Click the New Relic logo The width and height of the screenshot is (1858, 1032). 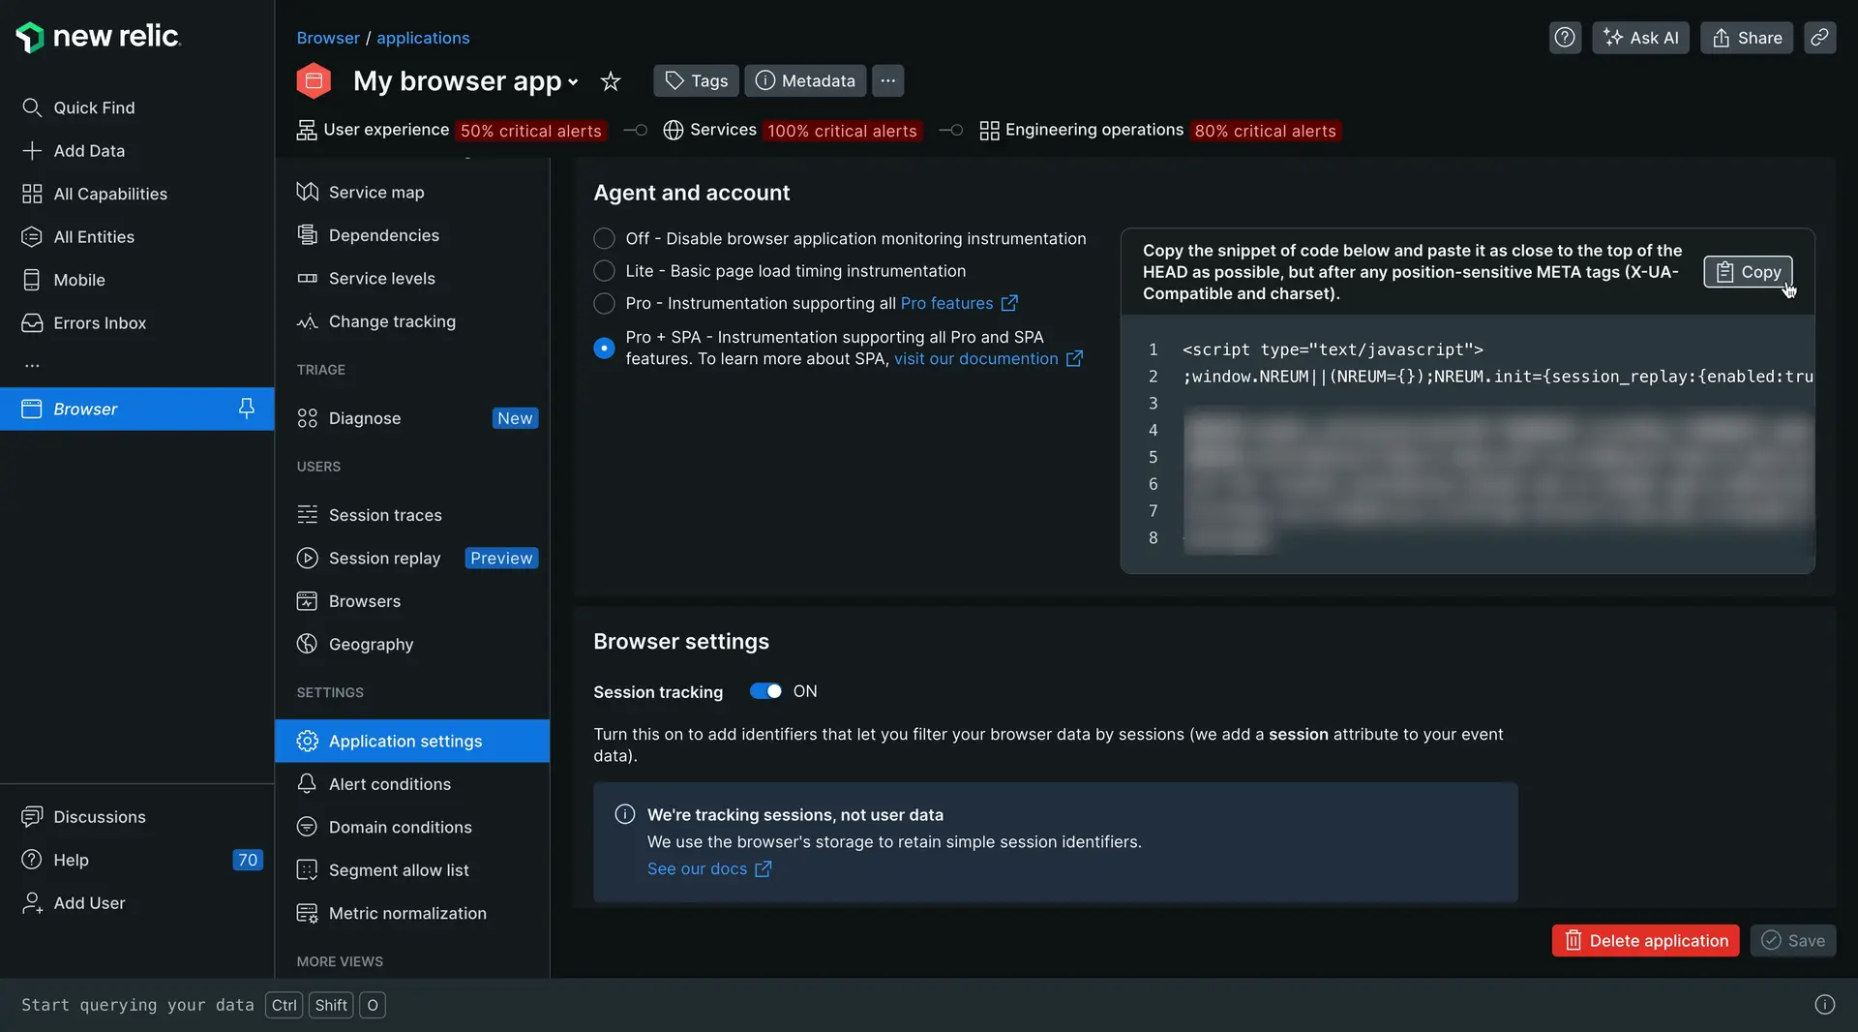[x=98, y=37]
